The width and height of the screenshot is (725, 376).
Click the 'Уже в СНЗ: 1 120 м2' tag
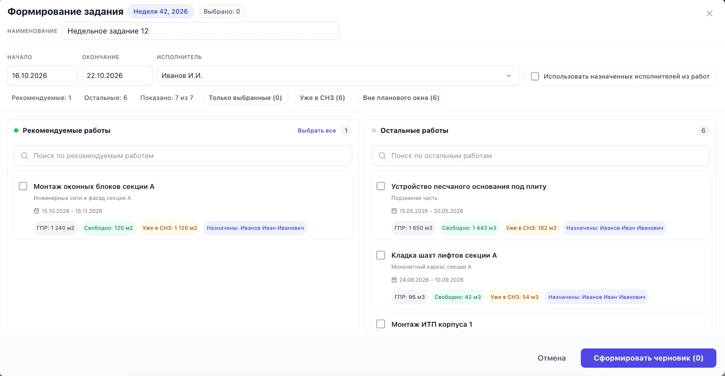tap(170, 228)
